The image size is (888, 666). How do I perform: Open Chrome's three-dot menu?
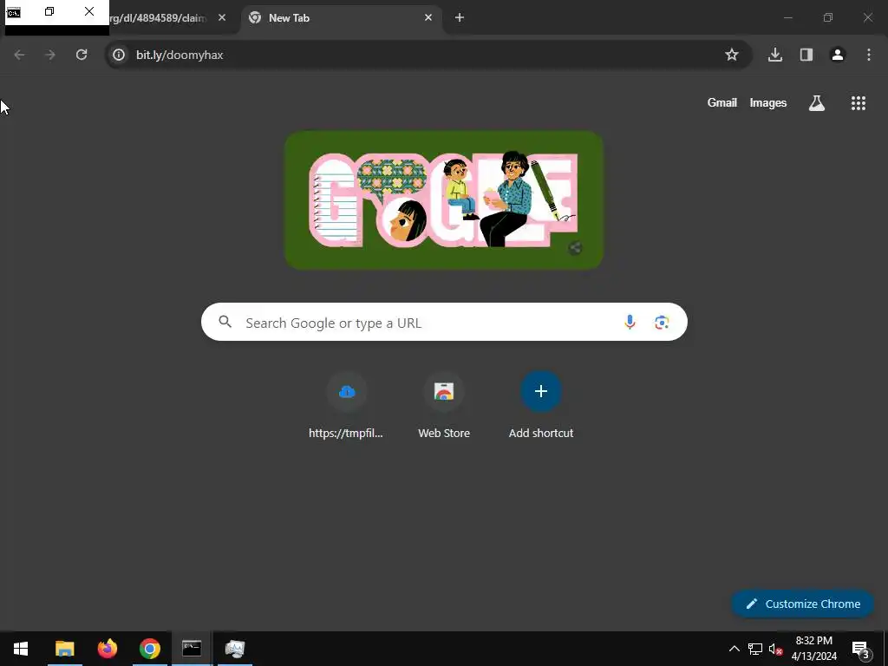[x=869, y=55]
